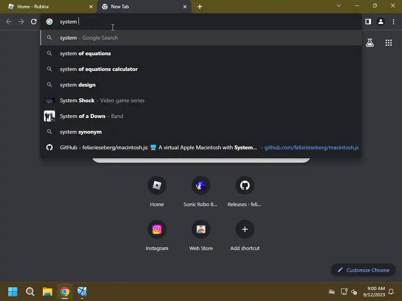Select the "system design" suggestion
Viewport: 402px width, 301px height.
click(201, 85)
